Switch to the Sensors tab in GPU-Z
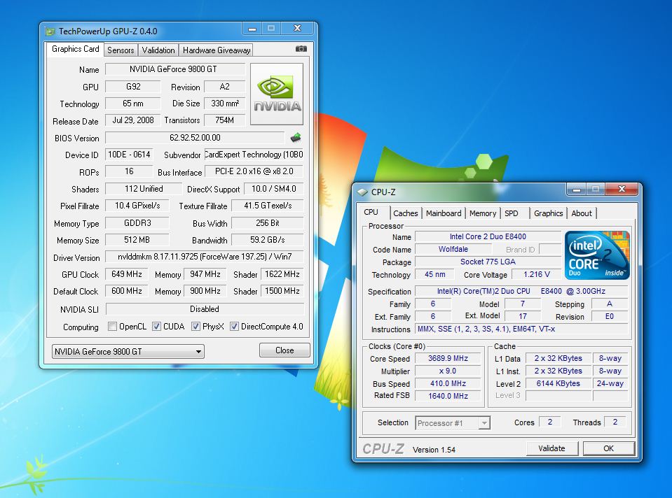 pyautogui.click(x=121, y=50)
